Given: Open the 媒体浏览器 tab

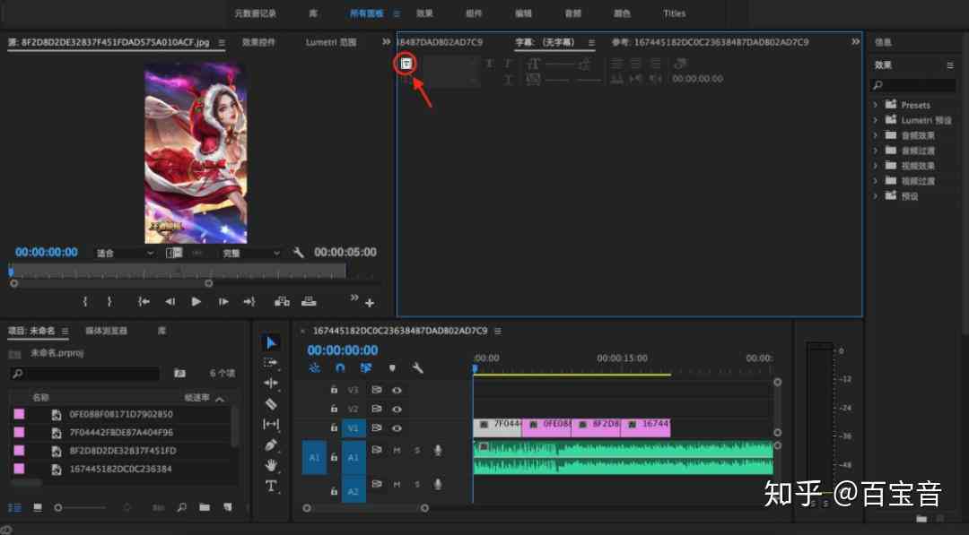Looking at the screenshot, I should click(x=106, y=331).
